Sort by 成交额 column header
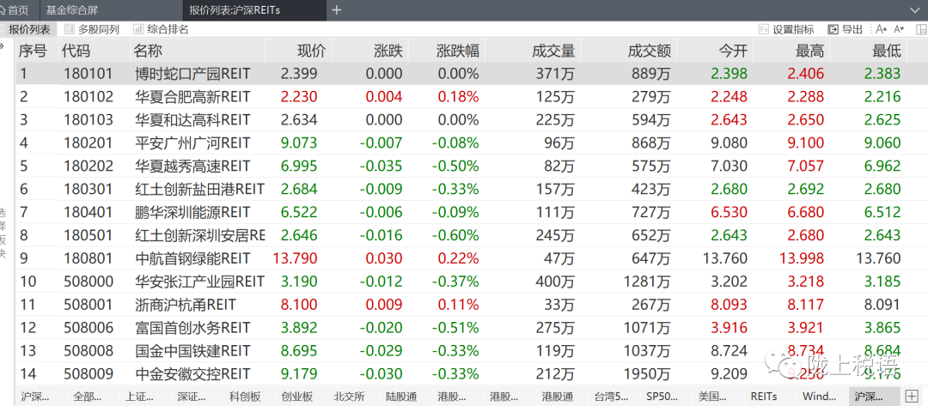Image resolution: width=928 pixels, height=406 pixels. (x=650, y=52)
